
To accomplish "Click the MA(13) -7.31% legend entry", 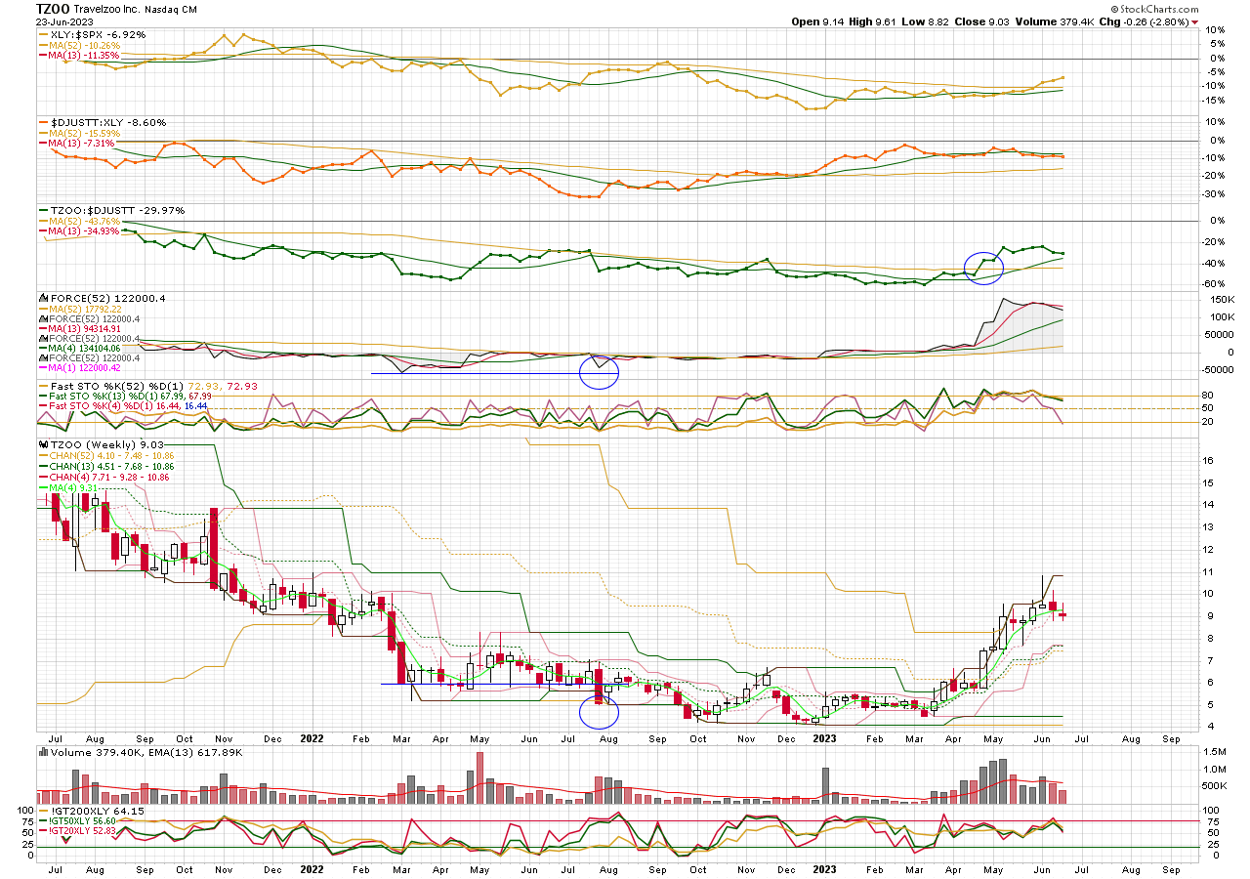I will tap(82, 143).
